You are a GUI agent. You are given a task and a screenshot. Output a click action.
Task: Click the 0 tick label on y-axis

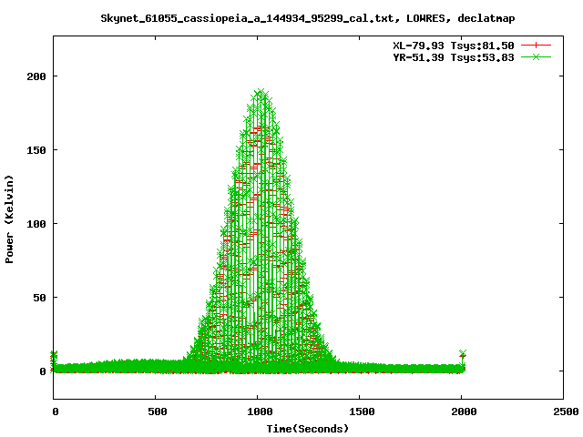(42, 371)
